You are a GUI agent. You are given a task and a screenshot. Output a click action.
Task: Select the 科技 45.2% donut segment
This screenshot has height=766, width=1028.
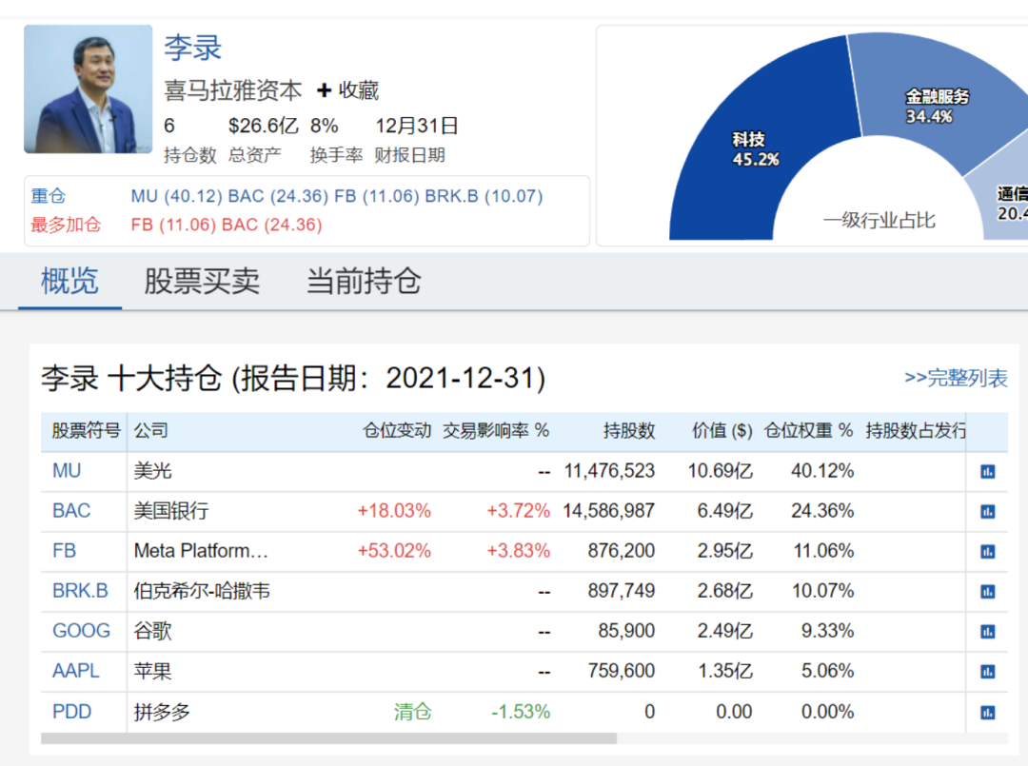click(x=754, y=150)
